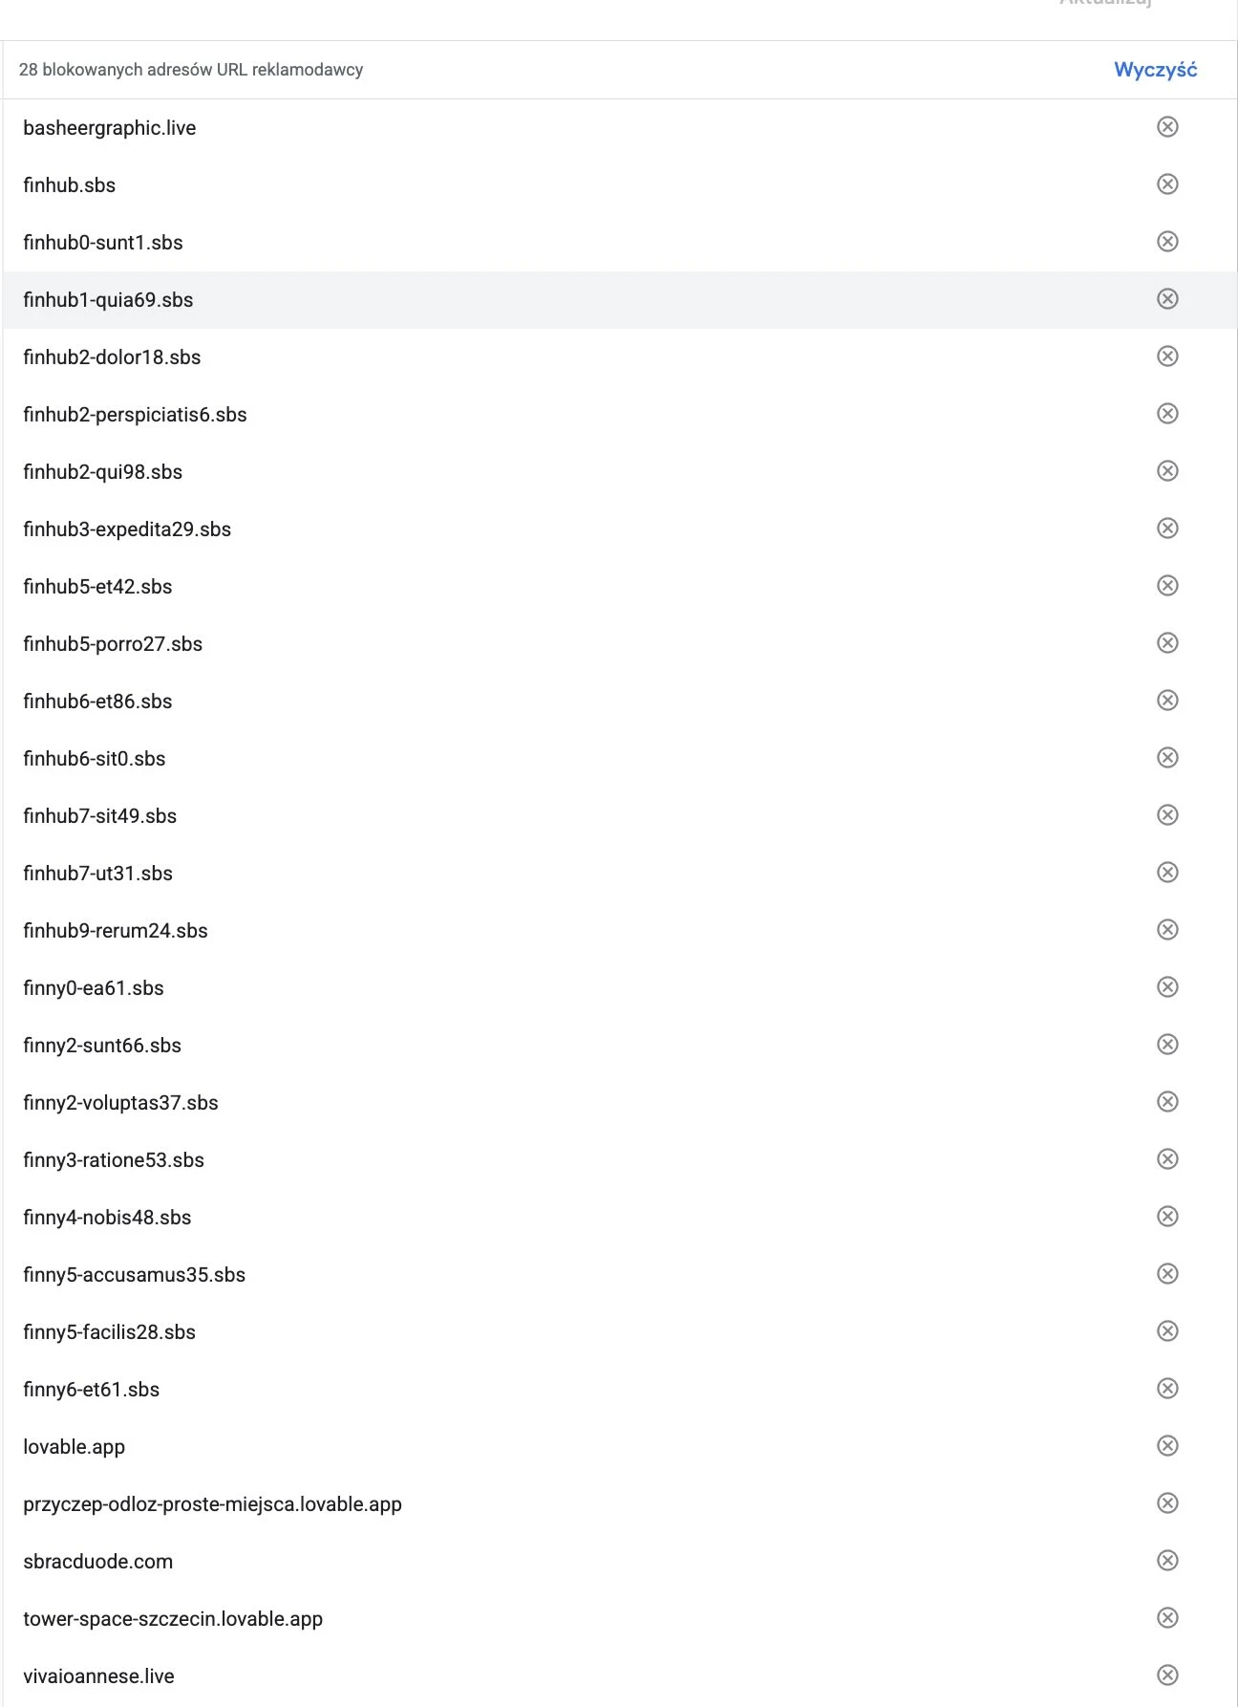Remove vivaioannese.live blocked entry
Screen dimensions: 1238x1707
tap(1167, 1675)
